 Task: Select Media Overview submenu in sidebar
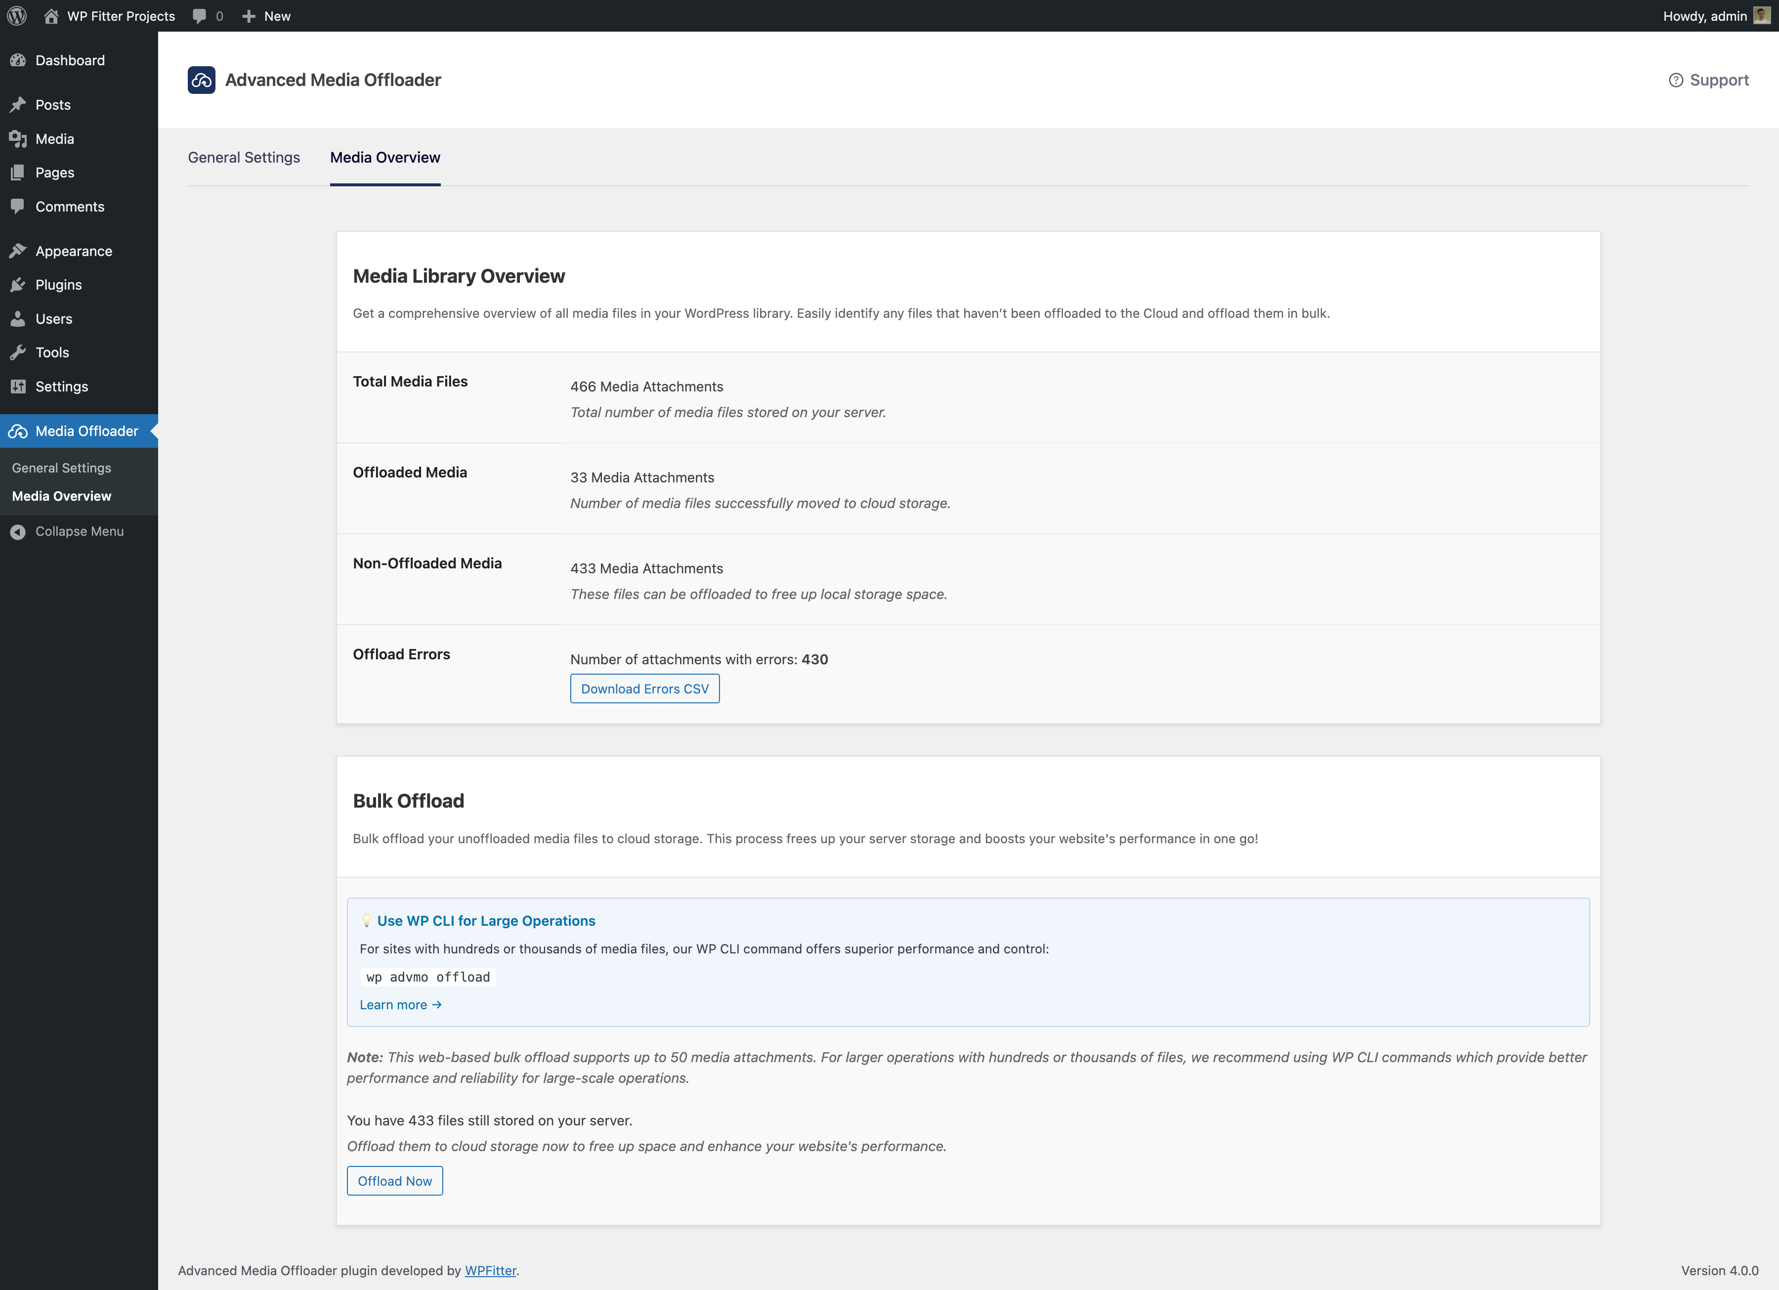61,496
